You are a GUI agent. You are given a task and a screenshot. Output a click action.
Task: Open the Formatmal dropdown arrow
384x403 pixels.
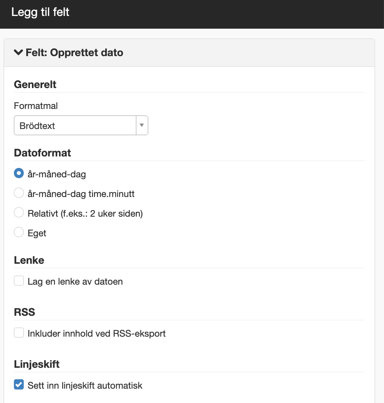(x=142, y=125)
